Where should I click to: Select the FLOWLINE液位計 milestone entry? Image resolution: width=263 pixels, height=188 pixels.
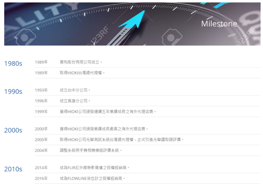[x=93, y=179]
